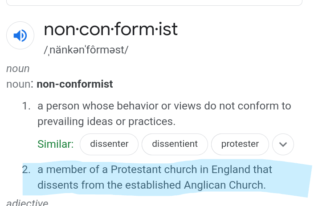
Task: Click the numeral '2.' list marker
Action: coord(26,170)
